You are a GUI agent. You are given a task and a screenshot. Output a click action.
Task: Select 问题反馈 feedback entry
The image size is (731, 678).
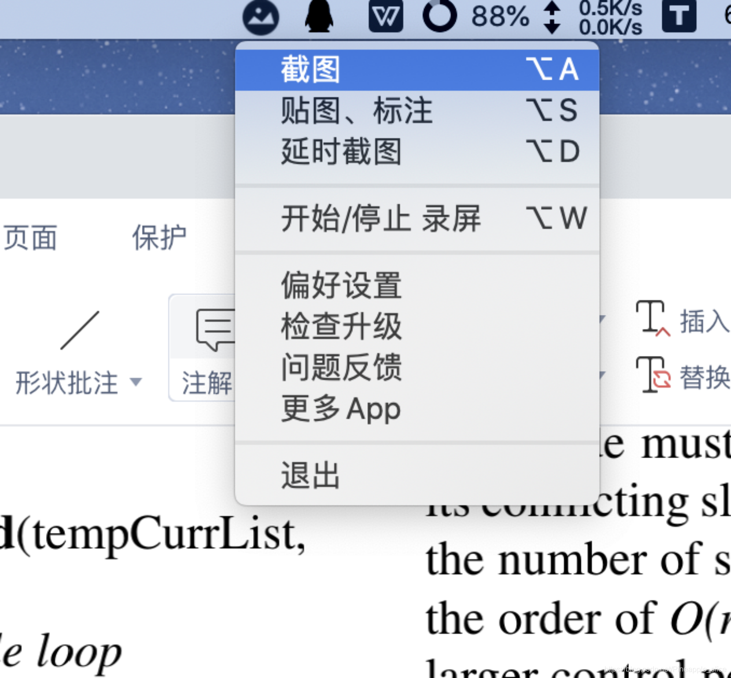click(417, 367)
